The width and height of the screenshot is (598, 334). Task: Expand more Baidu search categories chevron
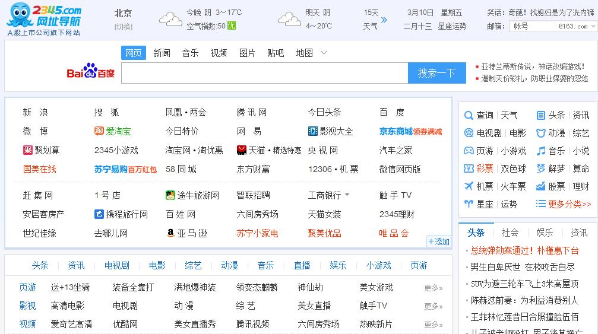pos(324,53)
